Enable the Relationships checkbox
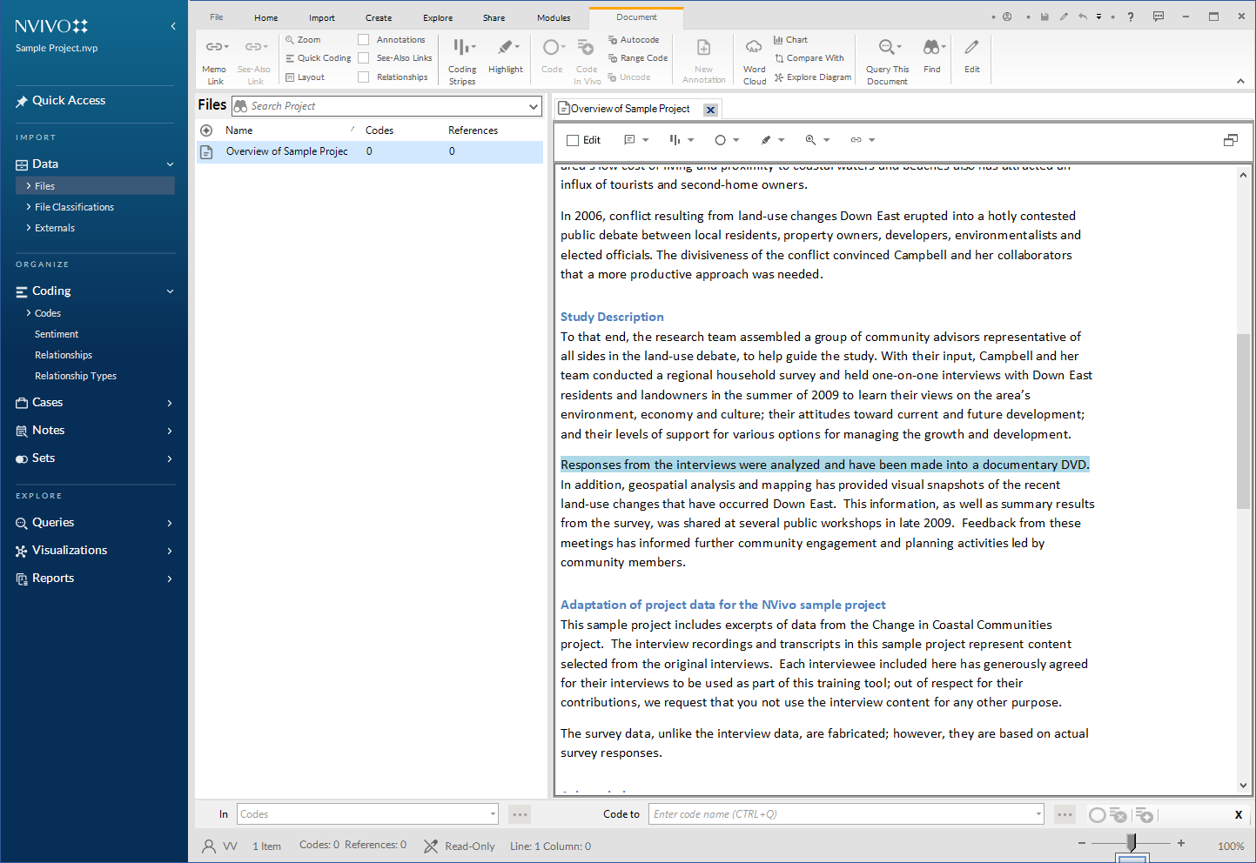The height and width of the screenshot is (863, 1256). point(364,77)
